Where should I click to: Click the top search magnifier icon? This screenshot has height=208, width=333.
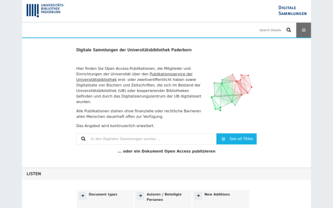tap(289, 30)
